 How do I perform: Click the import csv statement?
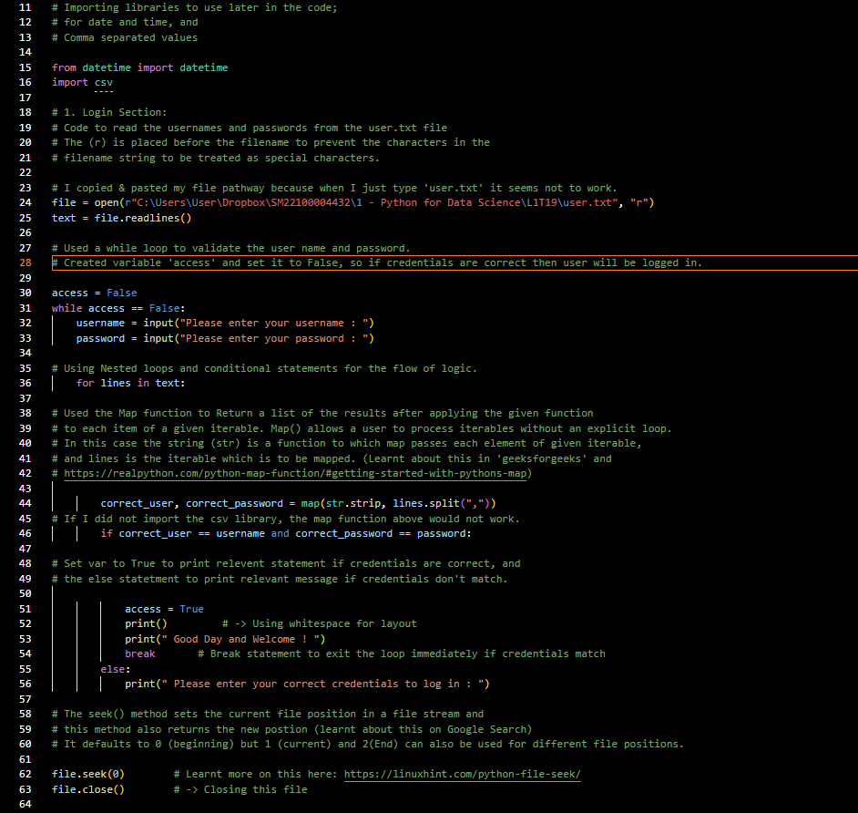(87, 81)
